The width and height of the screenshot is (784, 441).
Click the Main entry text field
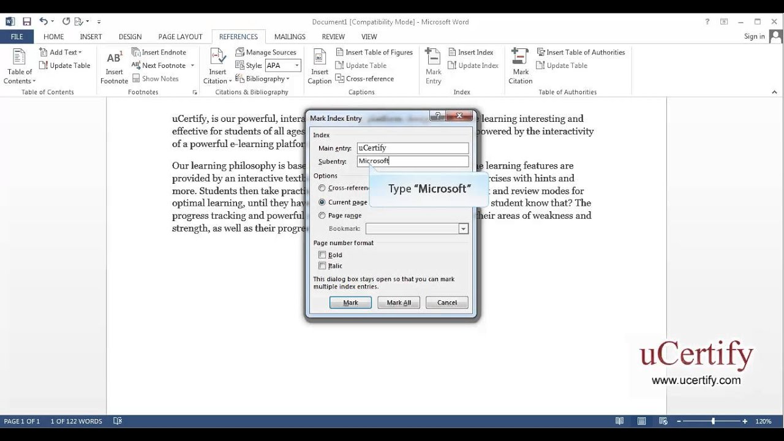click(x=413, y=148)
